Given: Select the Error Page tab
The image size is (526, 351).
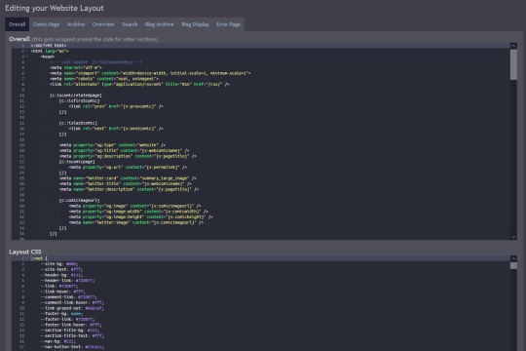Looking at the screenshot, I should [228, 24].
